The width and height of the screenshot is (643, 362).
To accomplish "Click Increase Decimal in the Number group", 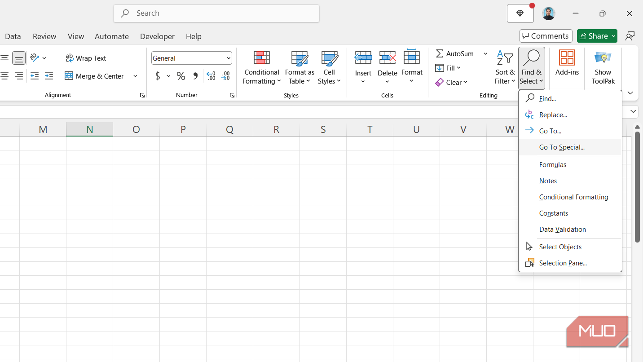I will [x=211, y=76].
